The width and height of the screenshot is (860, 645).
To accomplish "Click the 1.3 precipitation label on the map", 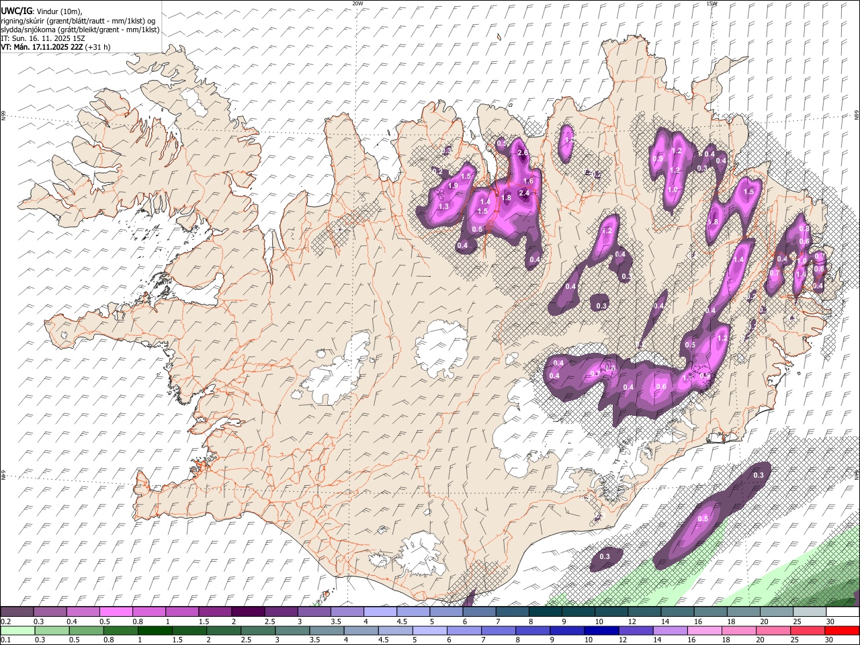I will [x=443, y=207].
